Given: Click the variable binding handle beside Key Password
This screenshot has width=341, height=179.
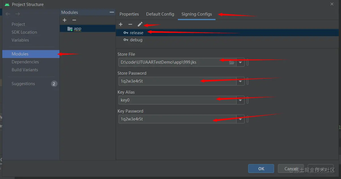Looking at the screenshot, I should (248, 119).
